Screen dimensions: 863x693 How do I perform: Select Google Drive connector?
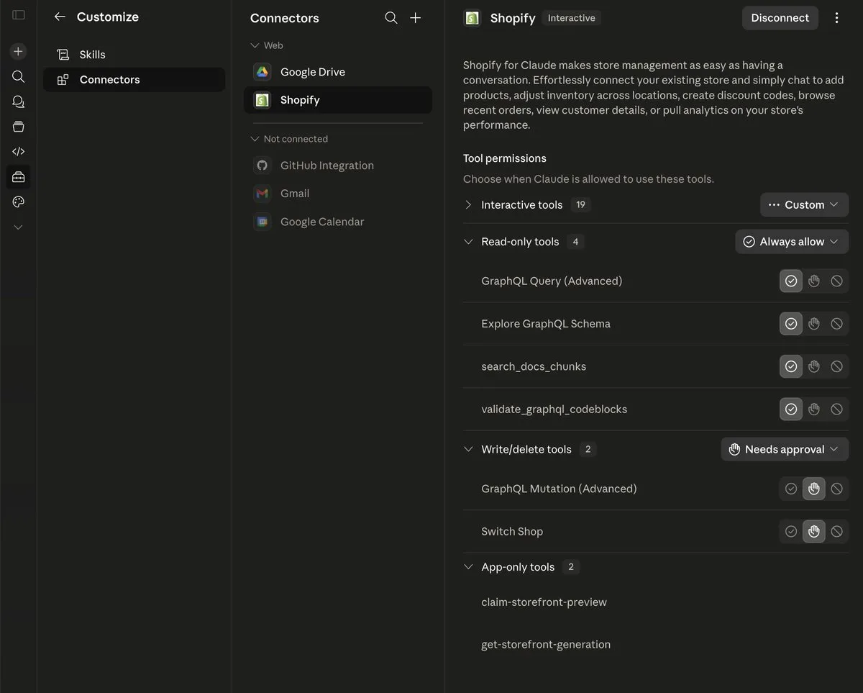pyautogui.click(x=338, y=72)
